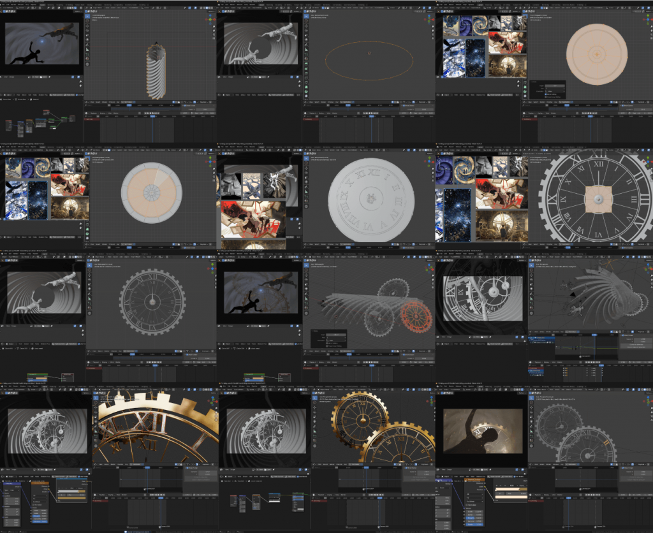
Task: Click color ramp gradient in golden clock nodes
Action: 69,490
